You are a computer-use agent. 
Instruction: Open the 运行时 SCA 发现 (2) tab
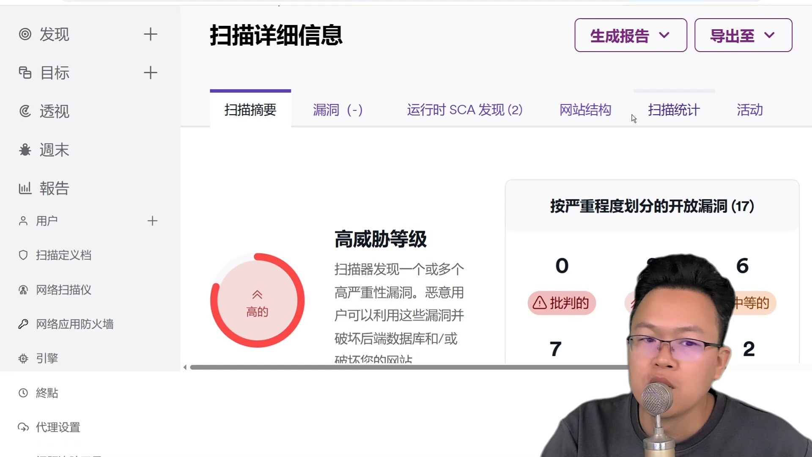(x=465, y=110)
